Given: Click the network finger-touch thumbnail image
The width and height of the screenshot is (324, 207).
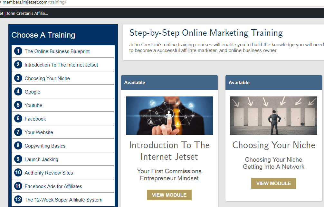Looking at the screenshot, I should point(169,116).
